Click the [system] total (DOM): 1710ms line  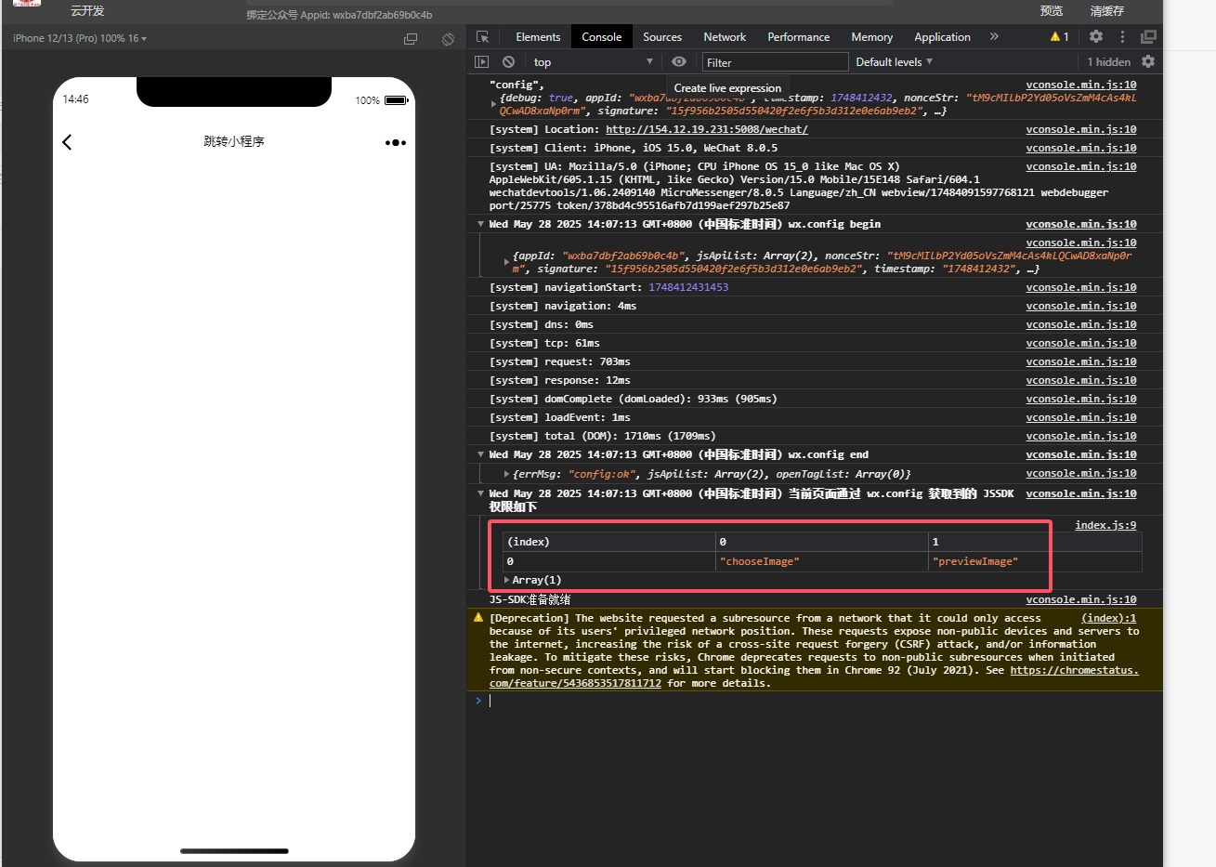click(x=602, y=436)
